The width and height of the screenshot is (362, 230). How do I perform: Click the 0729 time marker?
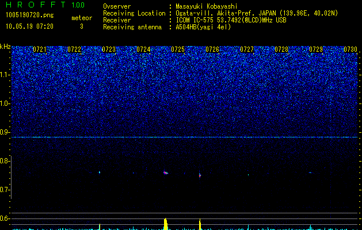tap(316, 49)
